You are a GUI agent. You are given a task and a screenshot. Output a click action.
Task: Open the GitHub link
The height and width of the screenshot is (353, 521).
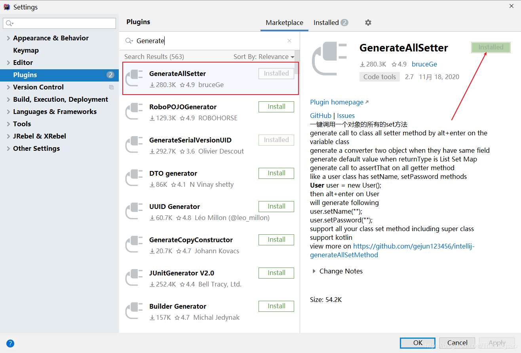(x=321, y=116)
